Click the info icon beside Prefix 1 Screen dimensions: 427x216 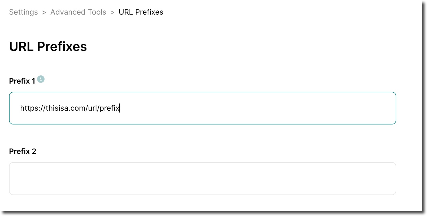click(41, 79)
